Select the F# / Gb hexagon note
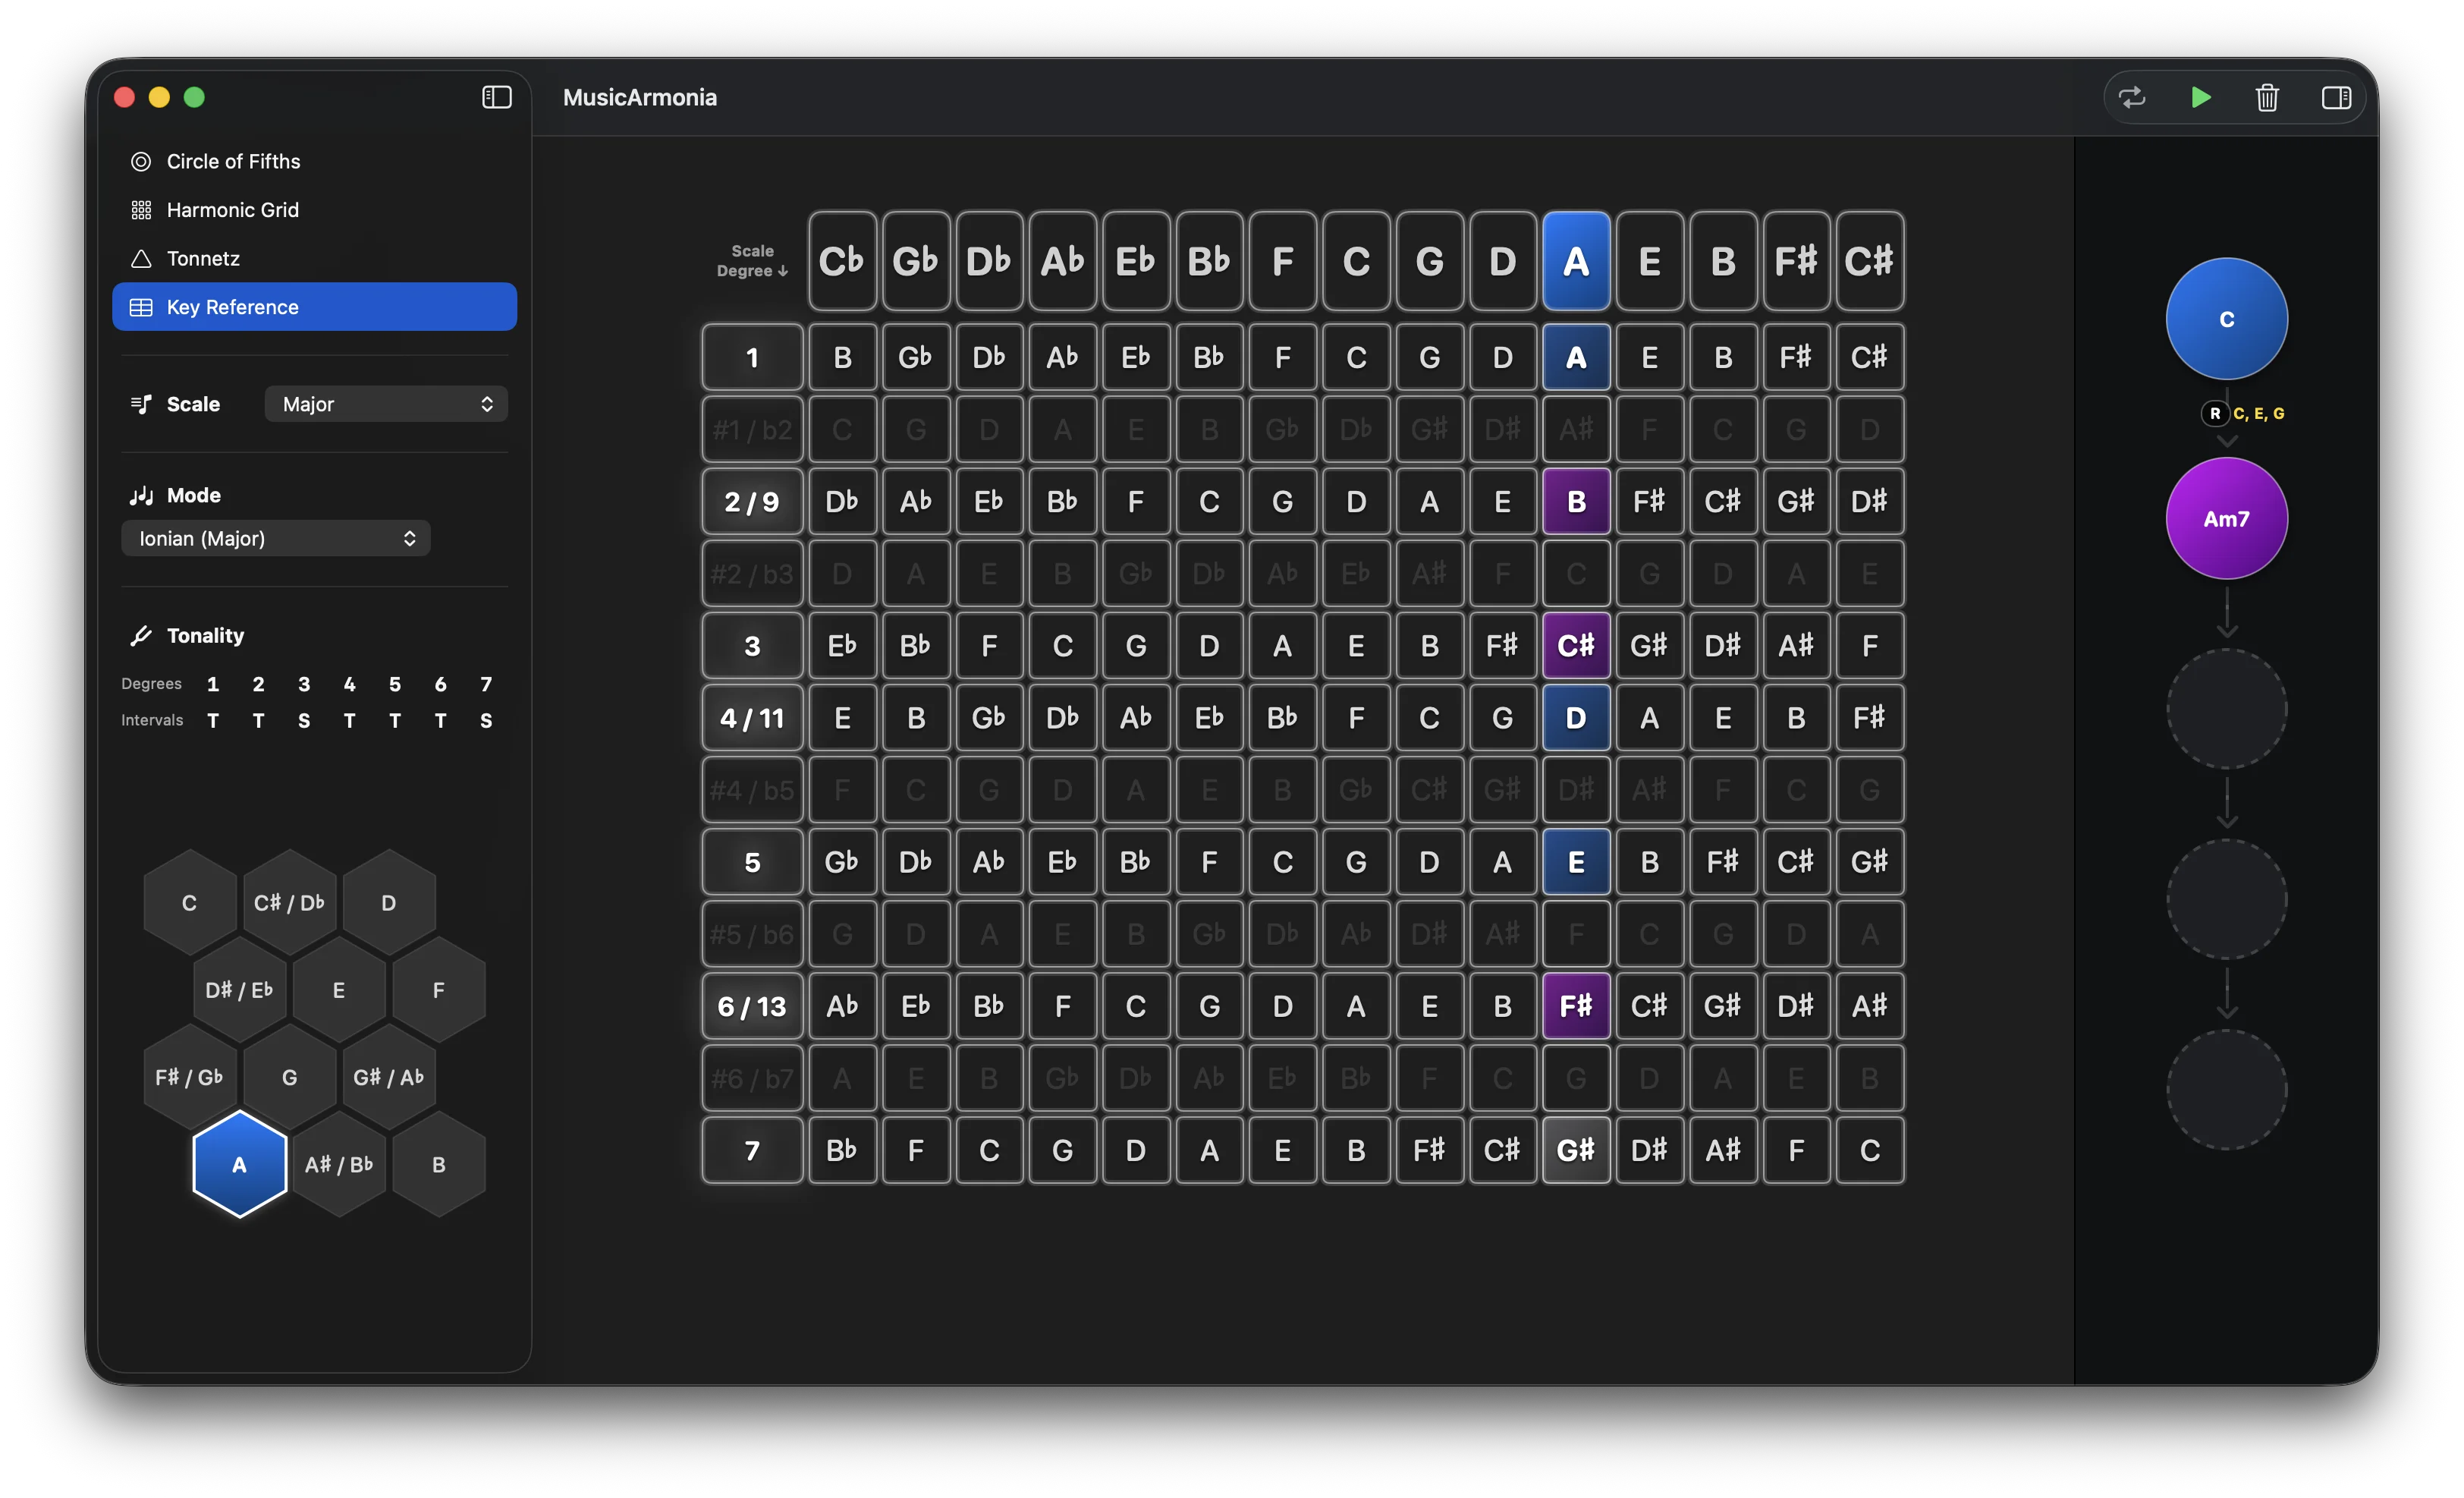2464x1498 pixels. [x=189, y=1077]
